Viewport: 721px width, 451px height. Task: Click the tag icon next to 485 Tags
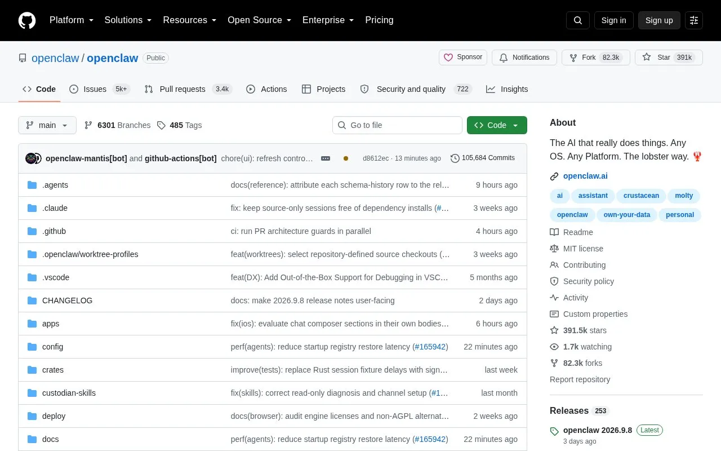point(162,125)
